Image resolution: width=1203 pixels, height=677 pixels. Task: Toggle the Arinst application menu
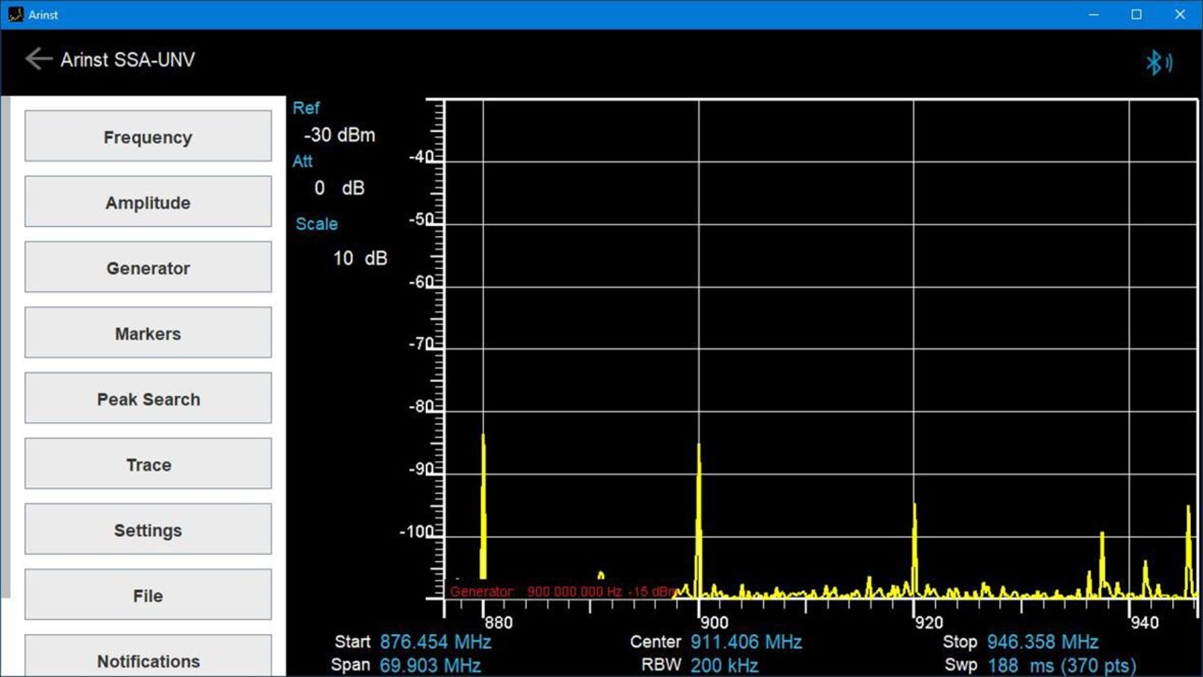(38, 58)
